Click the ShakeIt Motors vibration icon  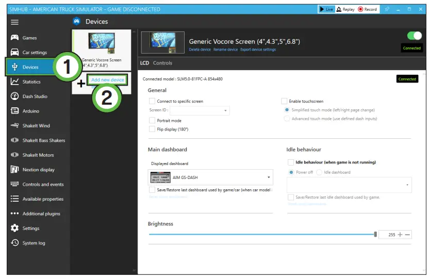14,155
